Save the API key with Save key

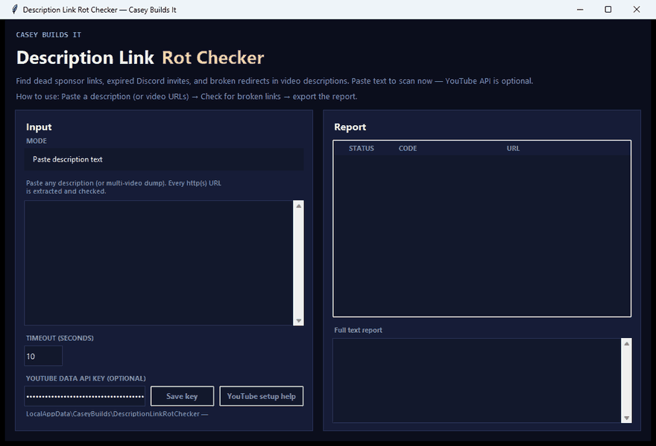coord(182,396)
